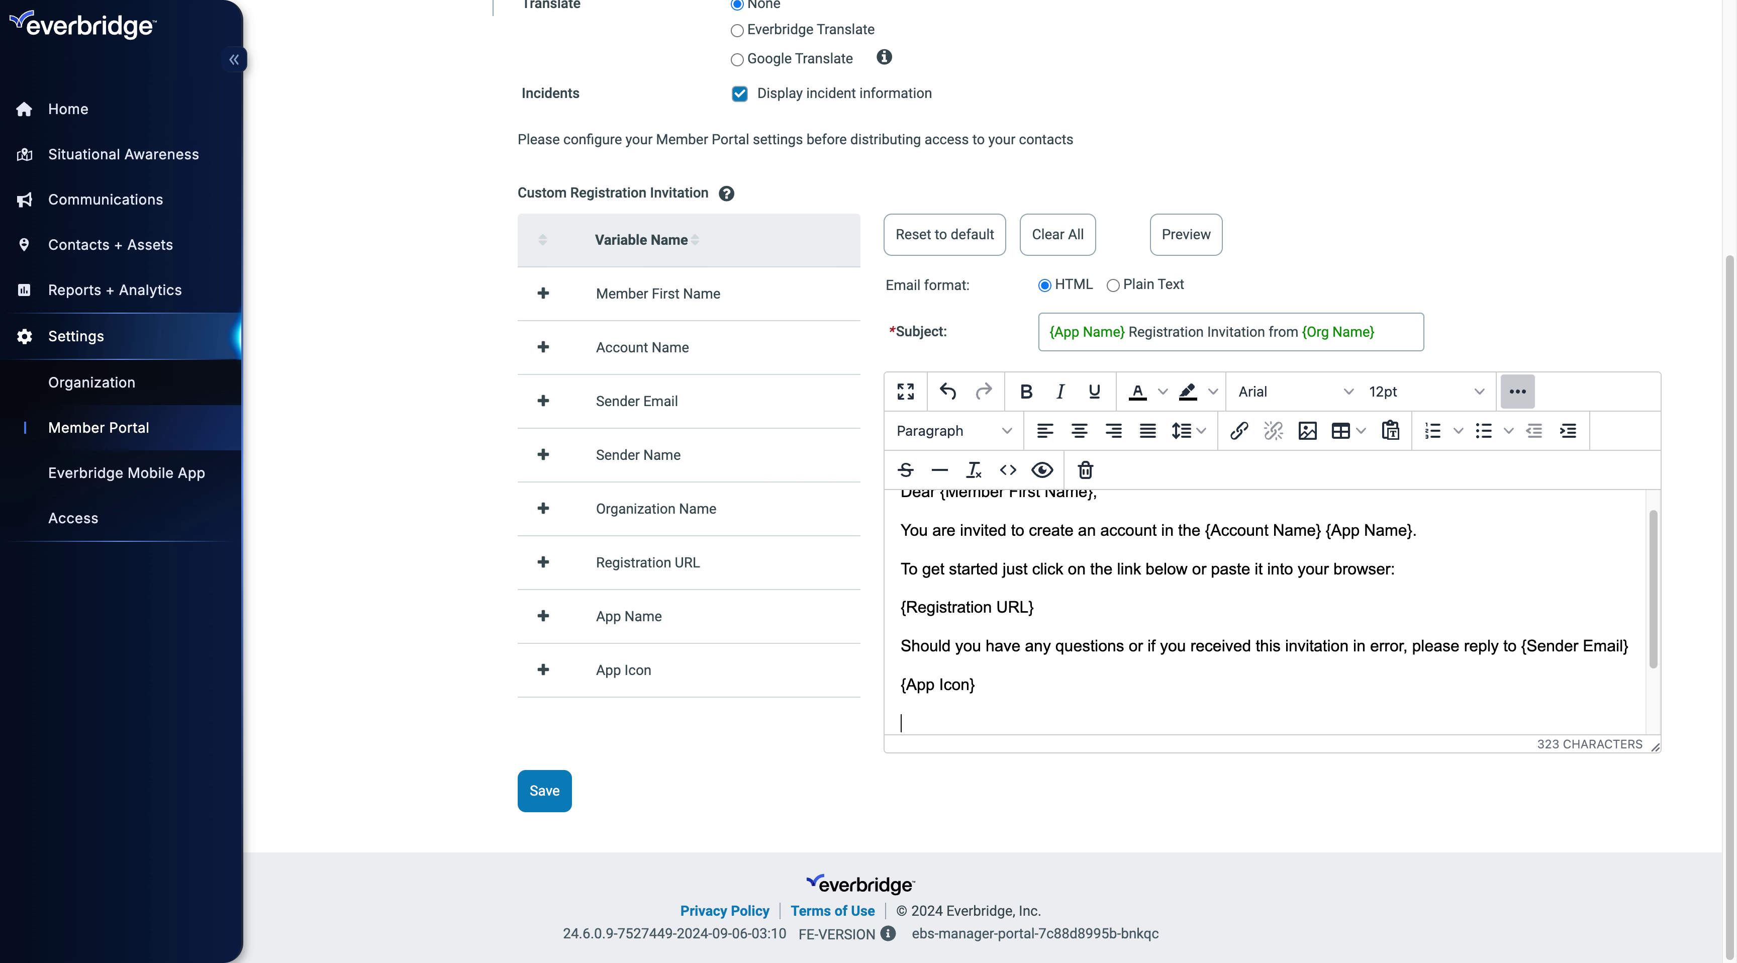Click the Preview button
The height and width of the screenshot is (963, 1737).
click(1186, 235)
